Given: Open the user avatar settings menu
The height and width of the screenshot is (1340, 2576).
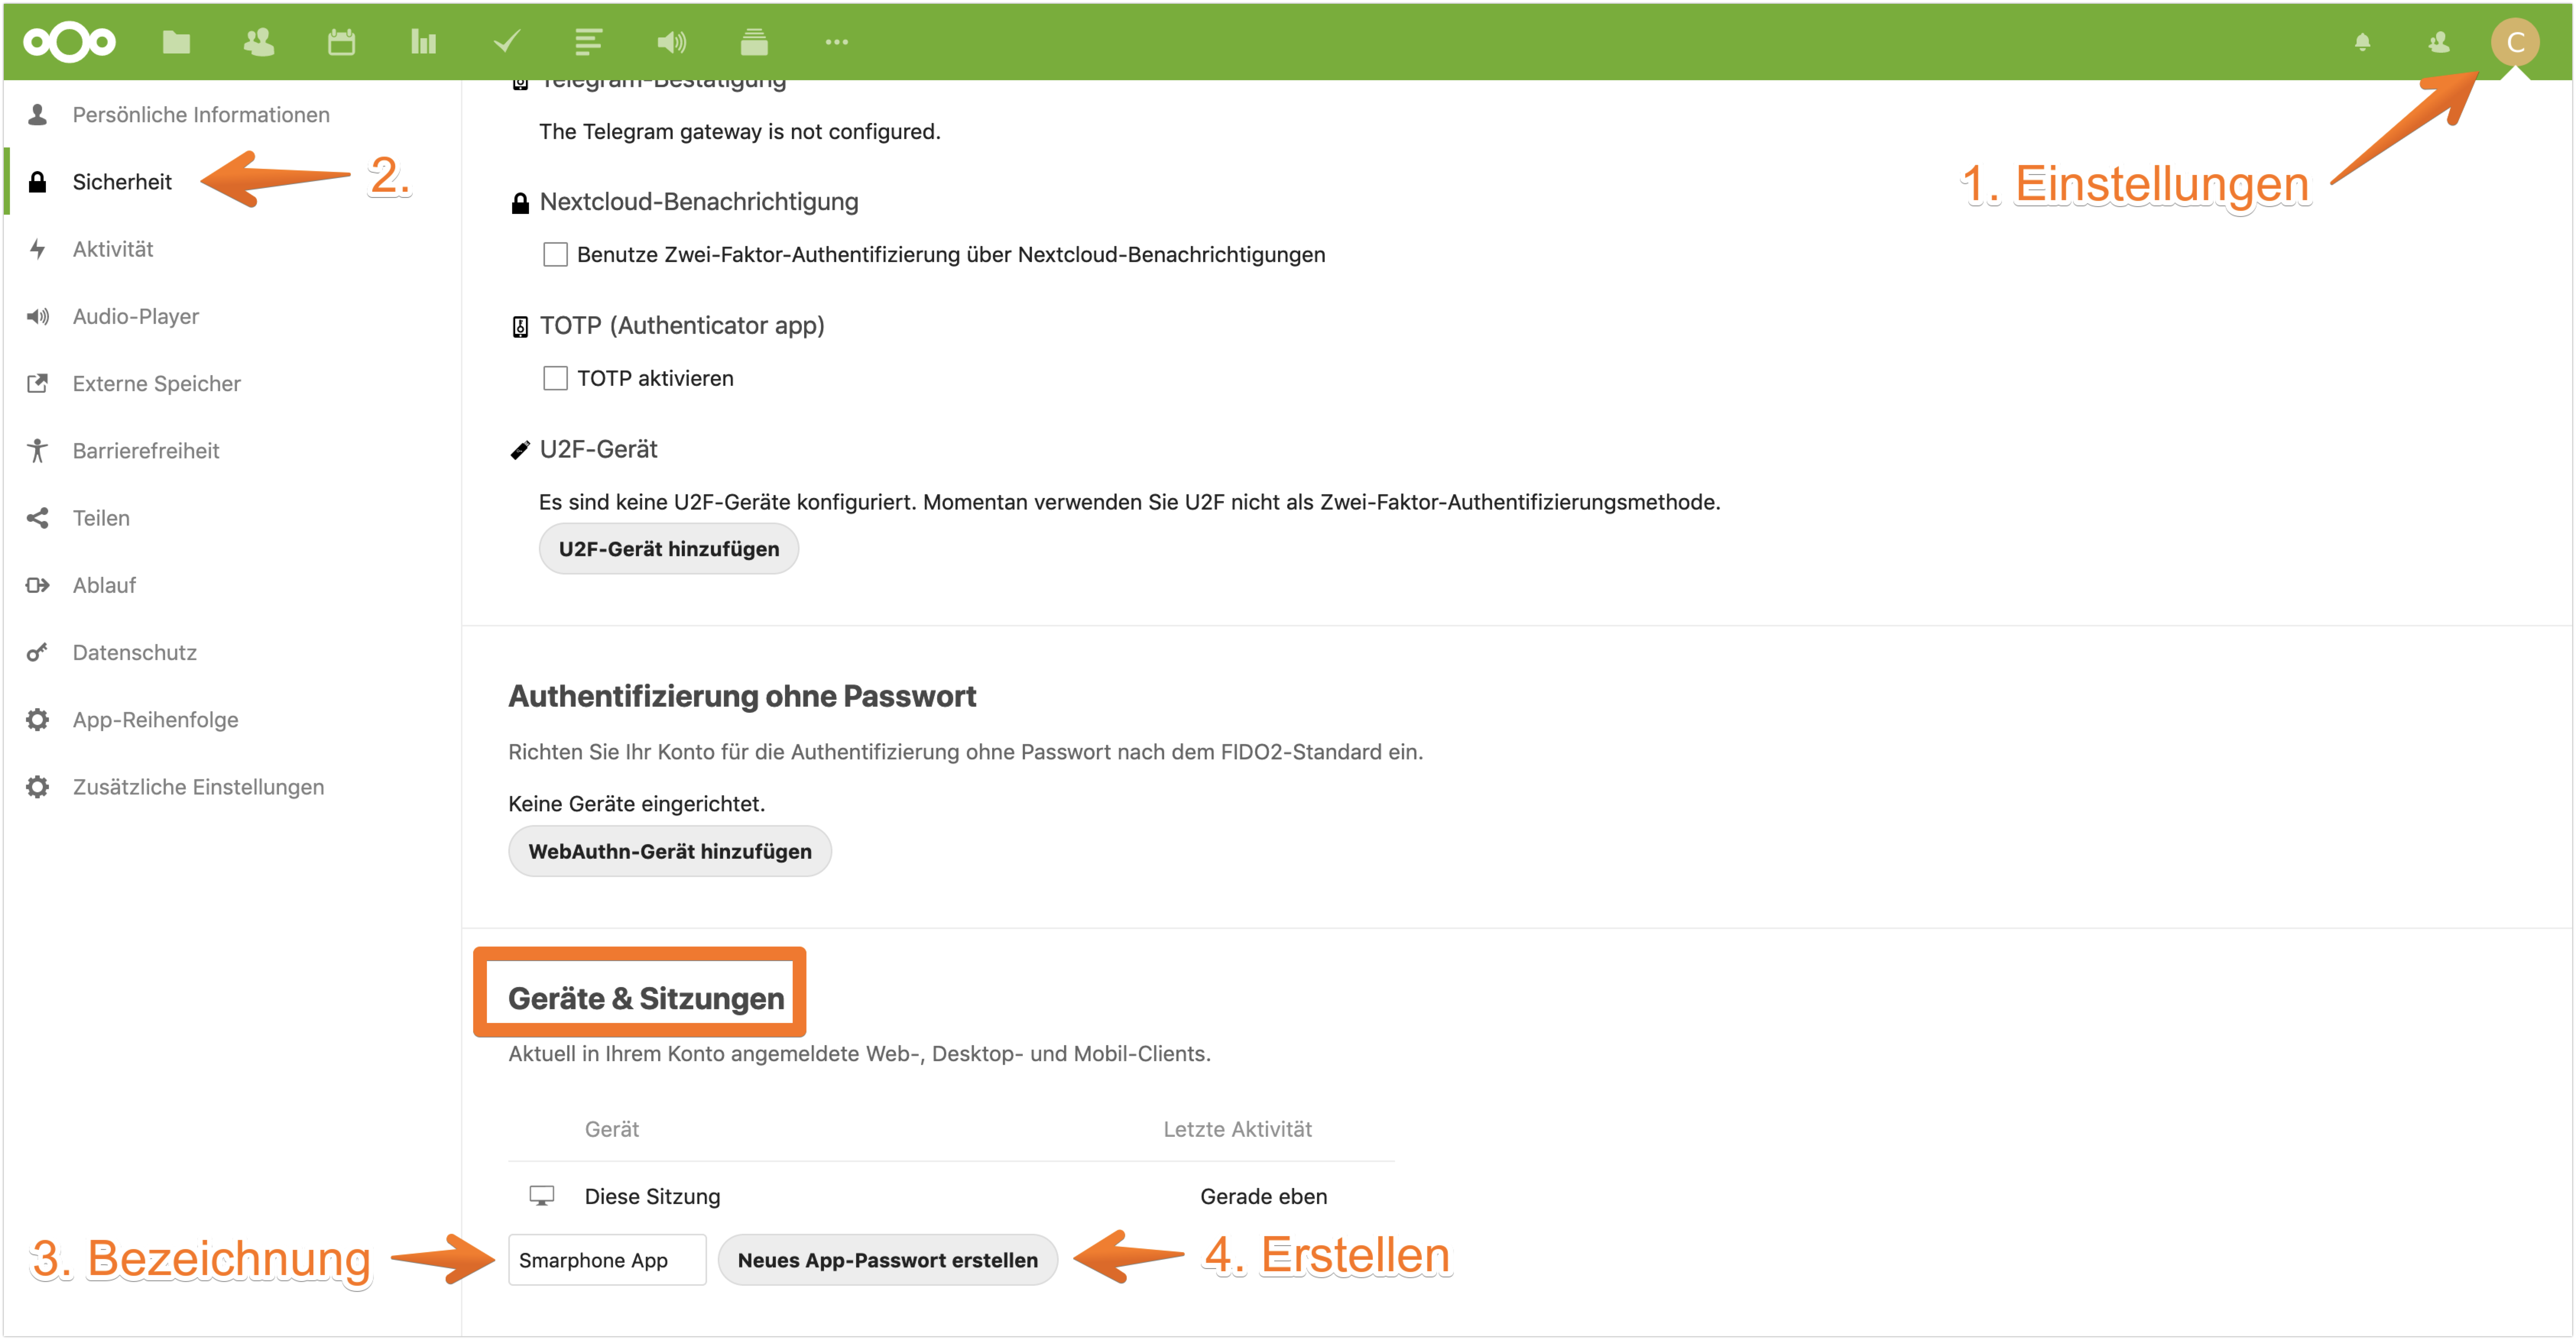Looking at the screenshot, I should click(x=2514, y=42).
